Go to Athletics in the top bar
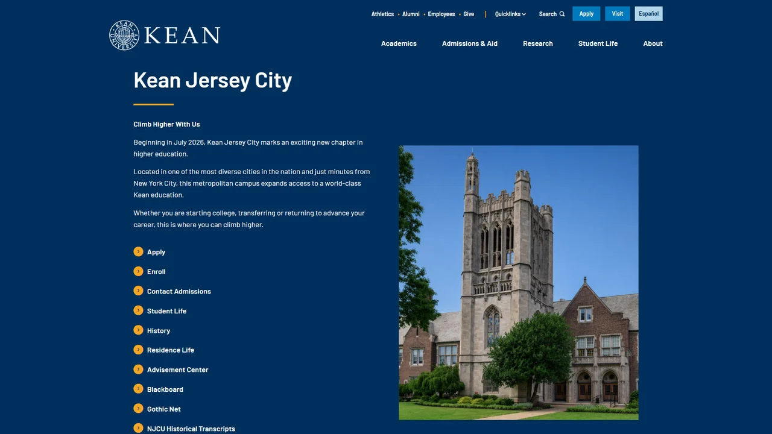Screen dimensions: 772x434 (382, 14)
